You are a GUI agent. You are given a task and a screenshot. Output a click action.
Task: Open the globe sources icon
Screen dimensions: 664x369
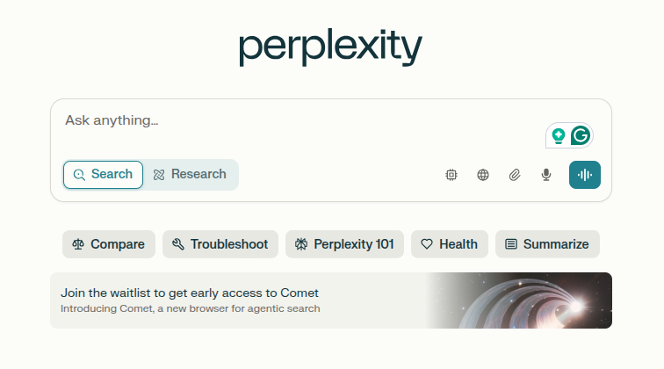tap(483, 175)
